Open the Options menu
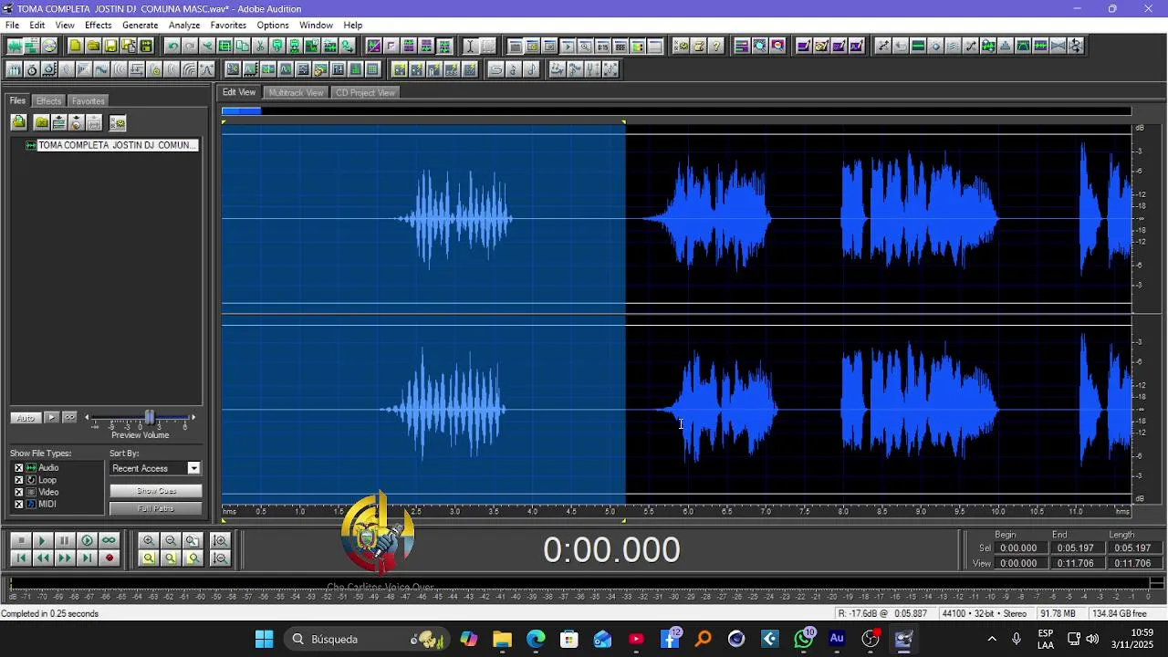The image size is (1168, 657). tap(272, 25)
